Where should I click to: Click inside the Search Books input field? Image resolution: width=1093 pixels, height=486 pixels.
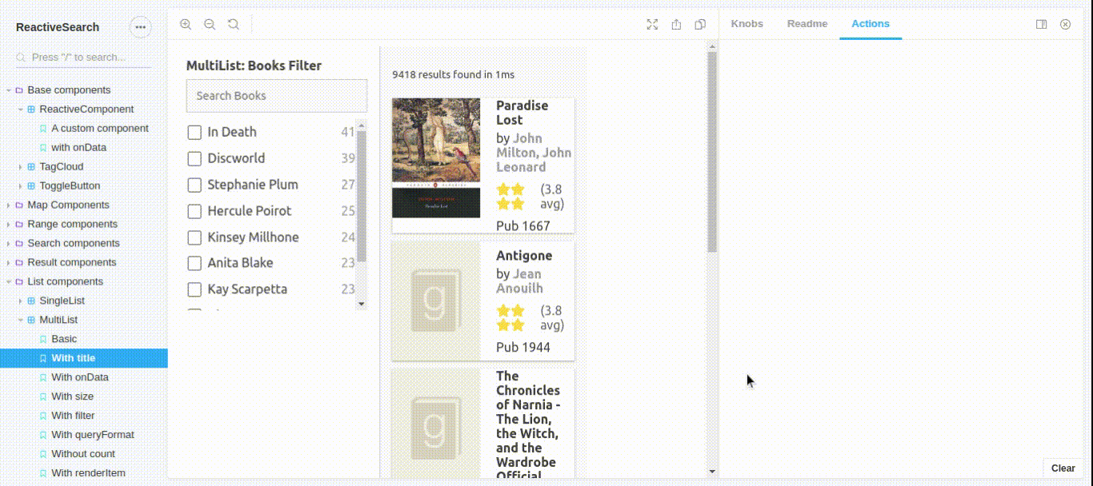[276, 95]
